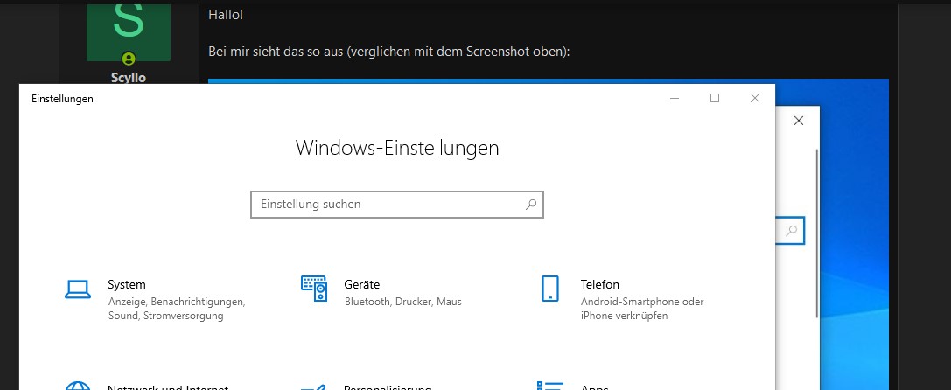
Task: Focus the Einstellung suchen search field
Action: click(397, 205)
